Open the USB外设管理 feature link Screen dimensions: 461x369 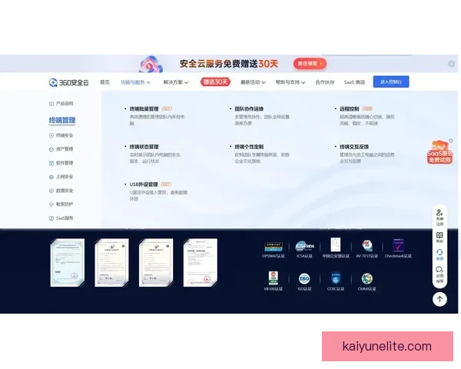144,184
